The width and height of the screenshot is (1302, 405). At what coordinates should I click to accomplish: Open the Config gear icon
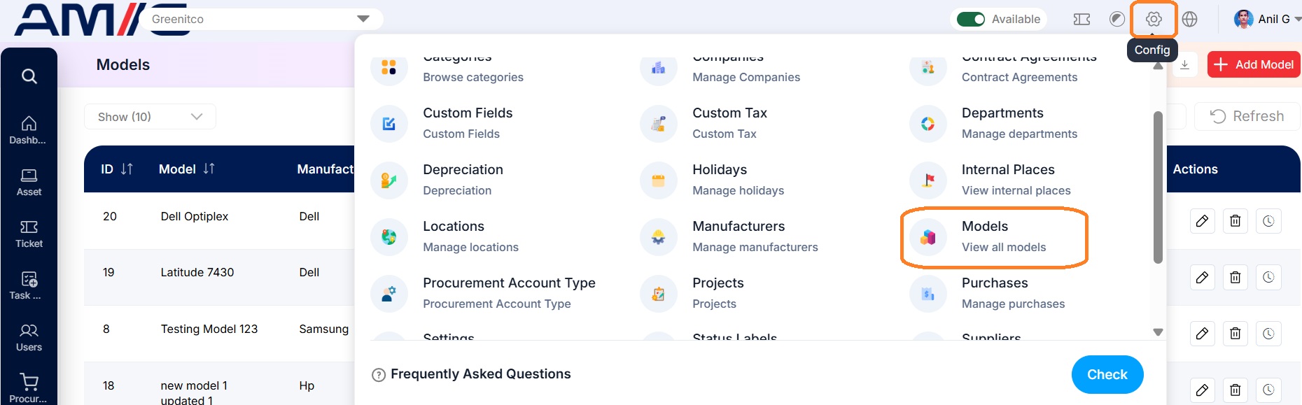click(1154, 20)
